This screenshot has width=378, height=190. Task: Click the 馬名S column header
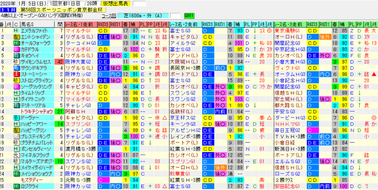[37, 25]
